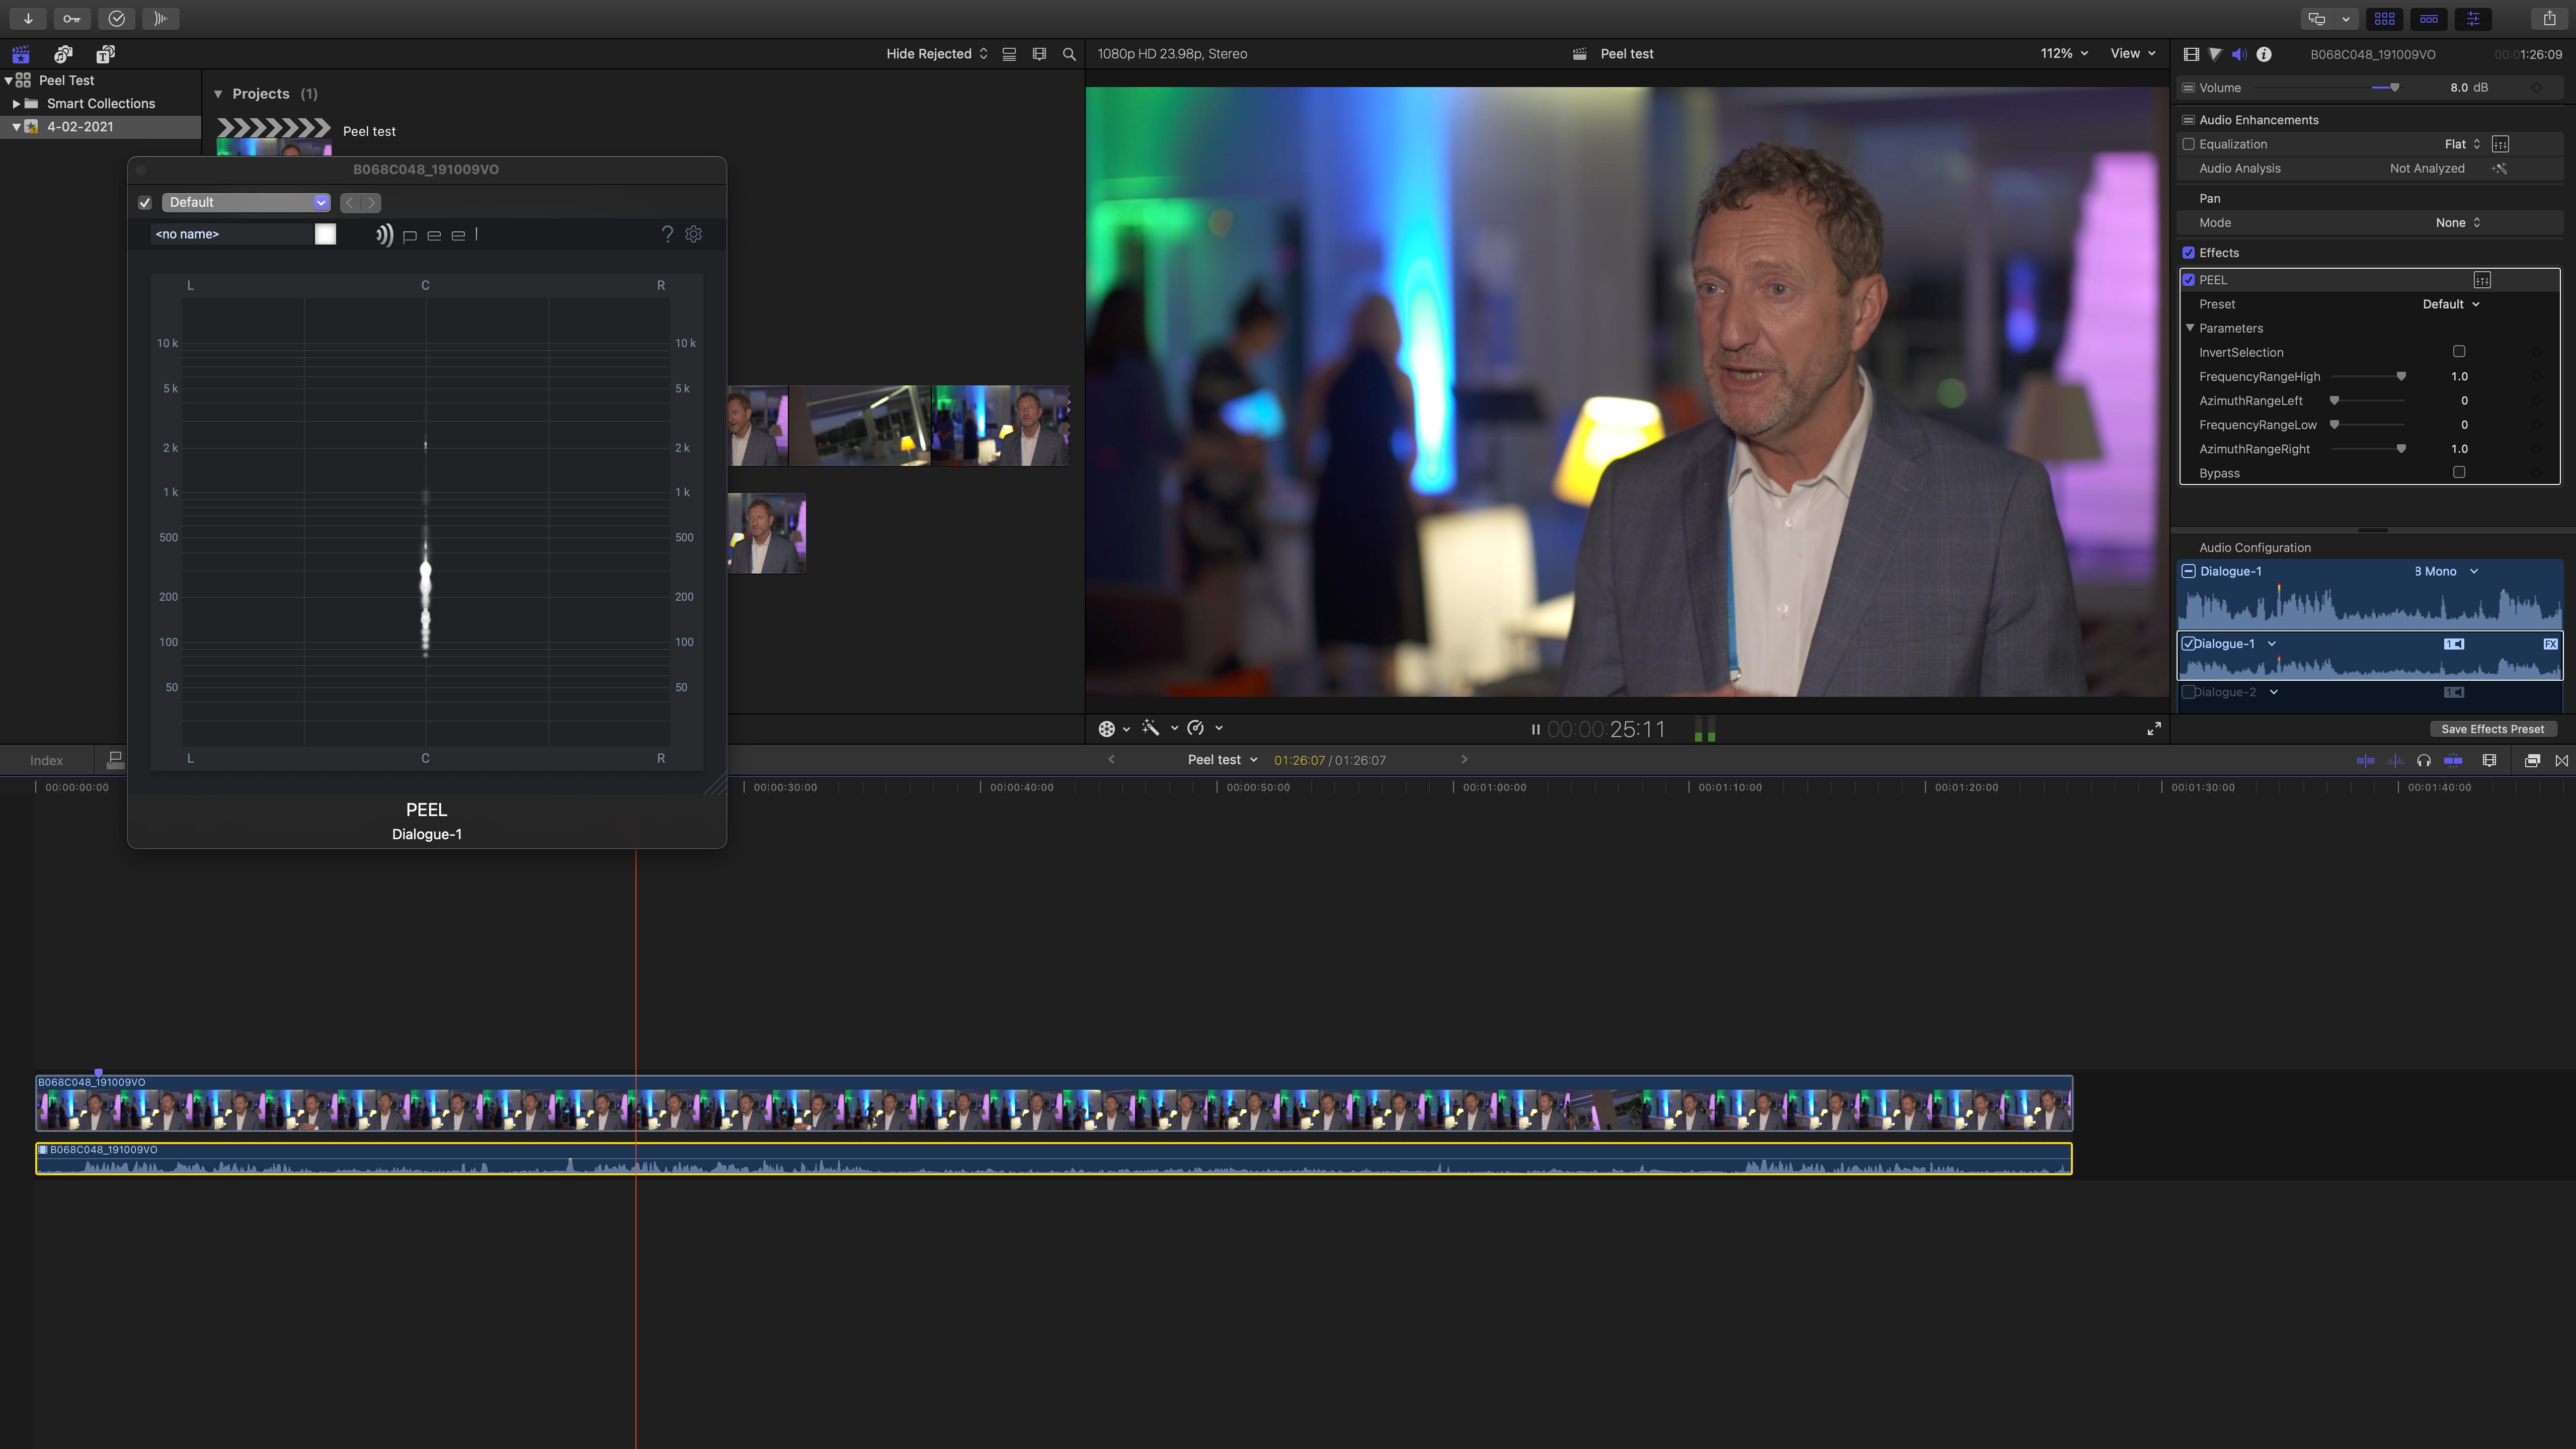Open the Color inspector triangle icon
Screen dimensions: 2576x1449
tap(2215, 54)
